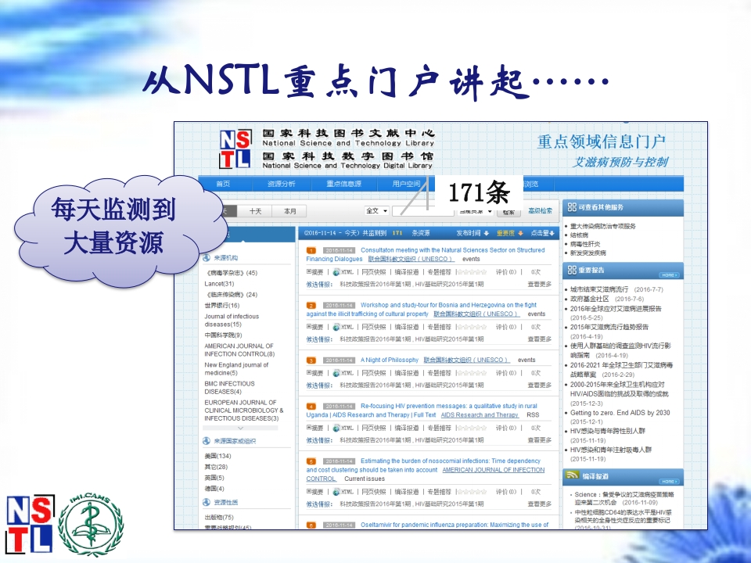Expand 摘要 for the first result
This screenshot has height=563, width=751.
(314, 272)
